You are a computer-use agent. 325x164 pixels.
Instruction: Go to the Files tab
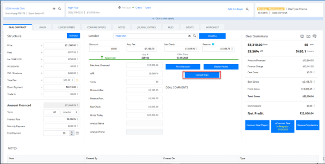171,27
